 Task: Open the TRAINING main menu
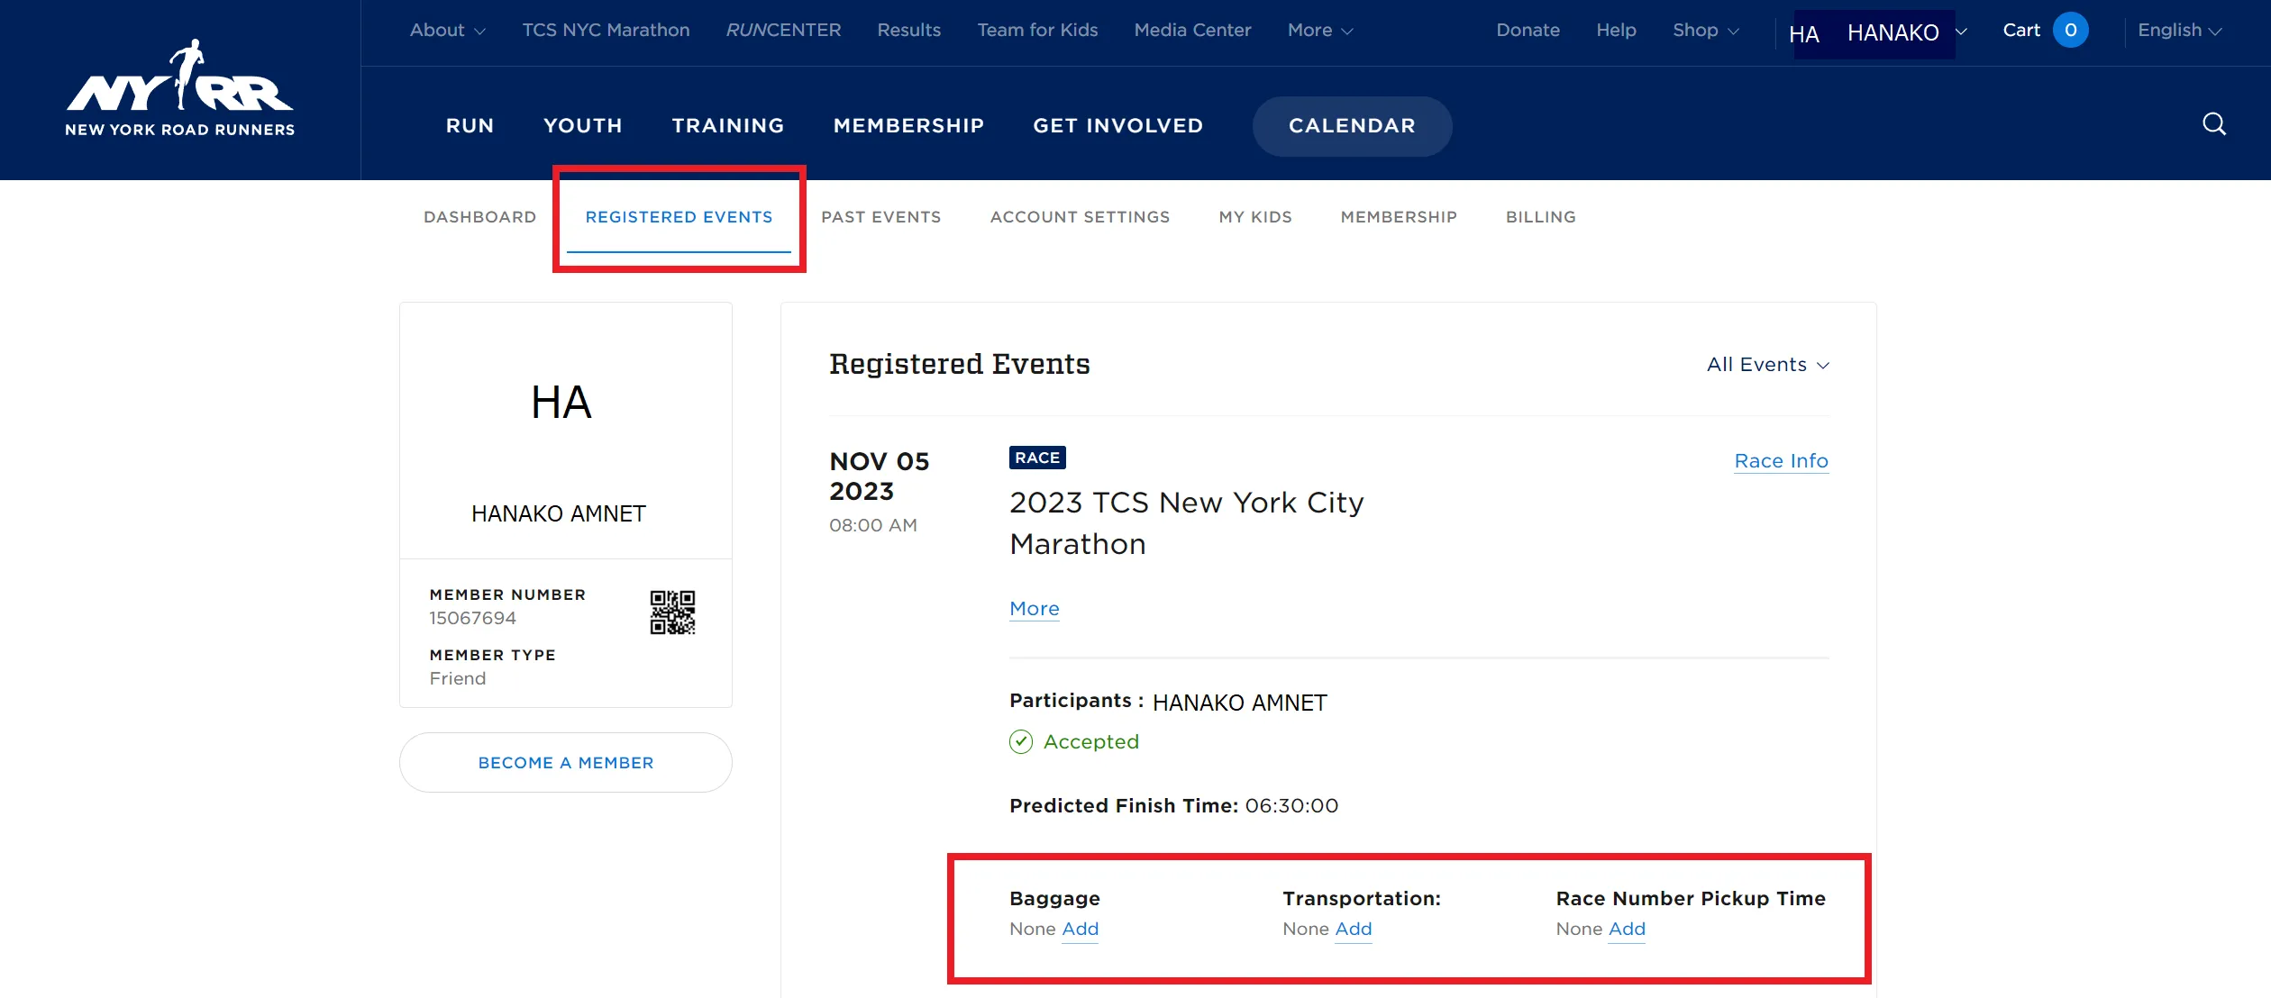click(x=728, y=126)
